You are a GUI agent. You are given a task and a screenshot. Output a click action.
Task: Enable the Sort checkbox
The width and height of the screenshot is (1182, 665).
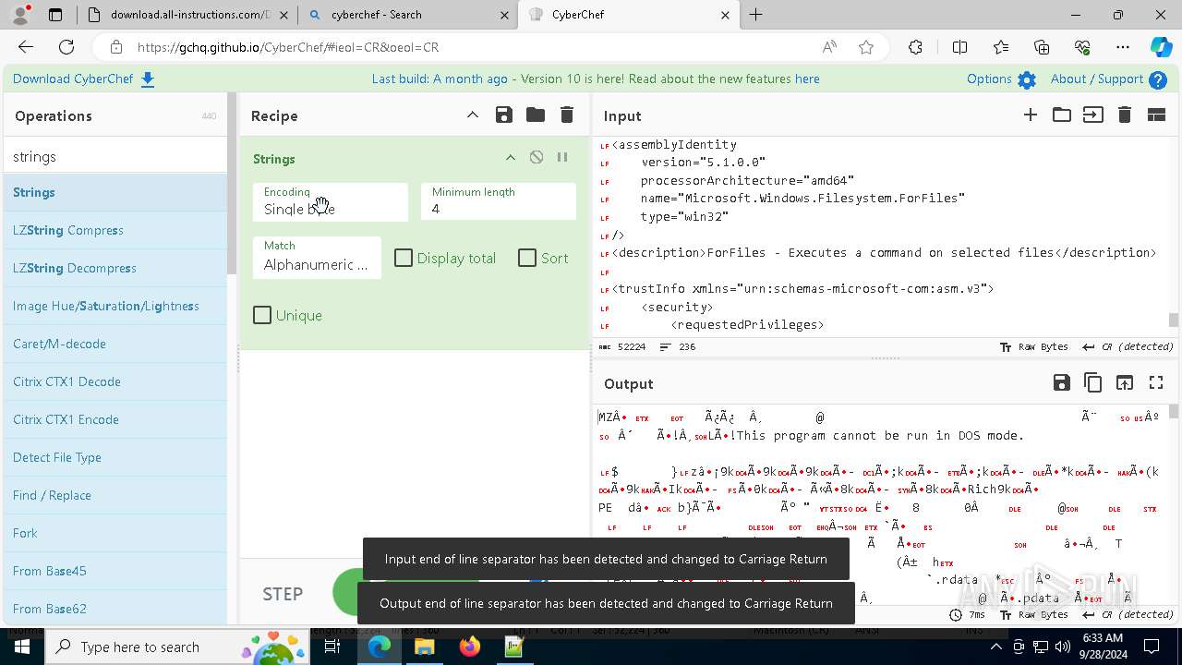(527, 258)
